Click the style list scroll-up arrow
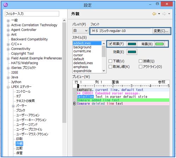 pos(104,44)
